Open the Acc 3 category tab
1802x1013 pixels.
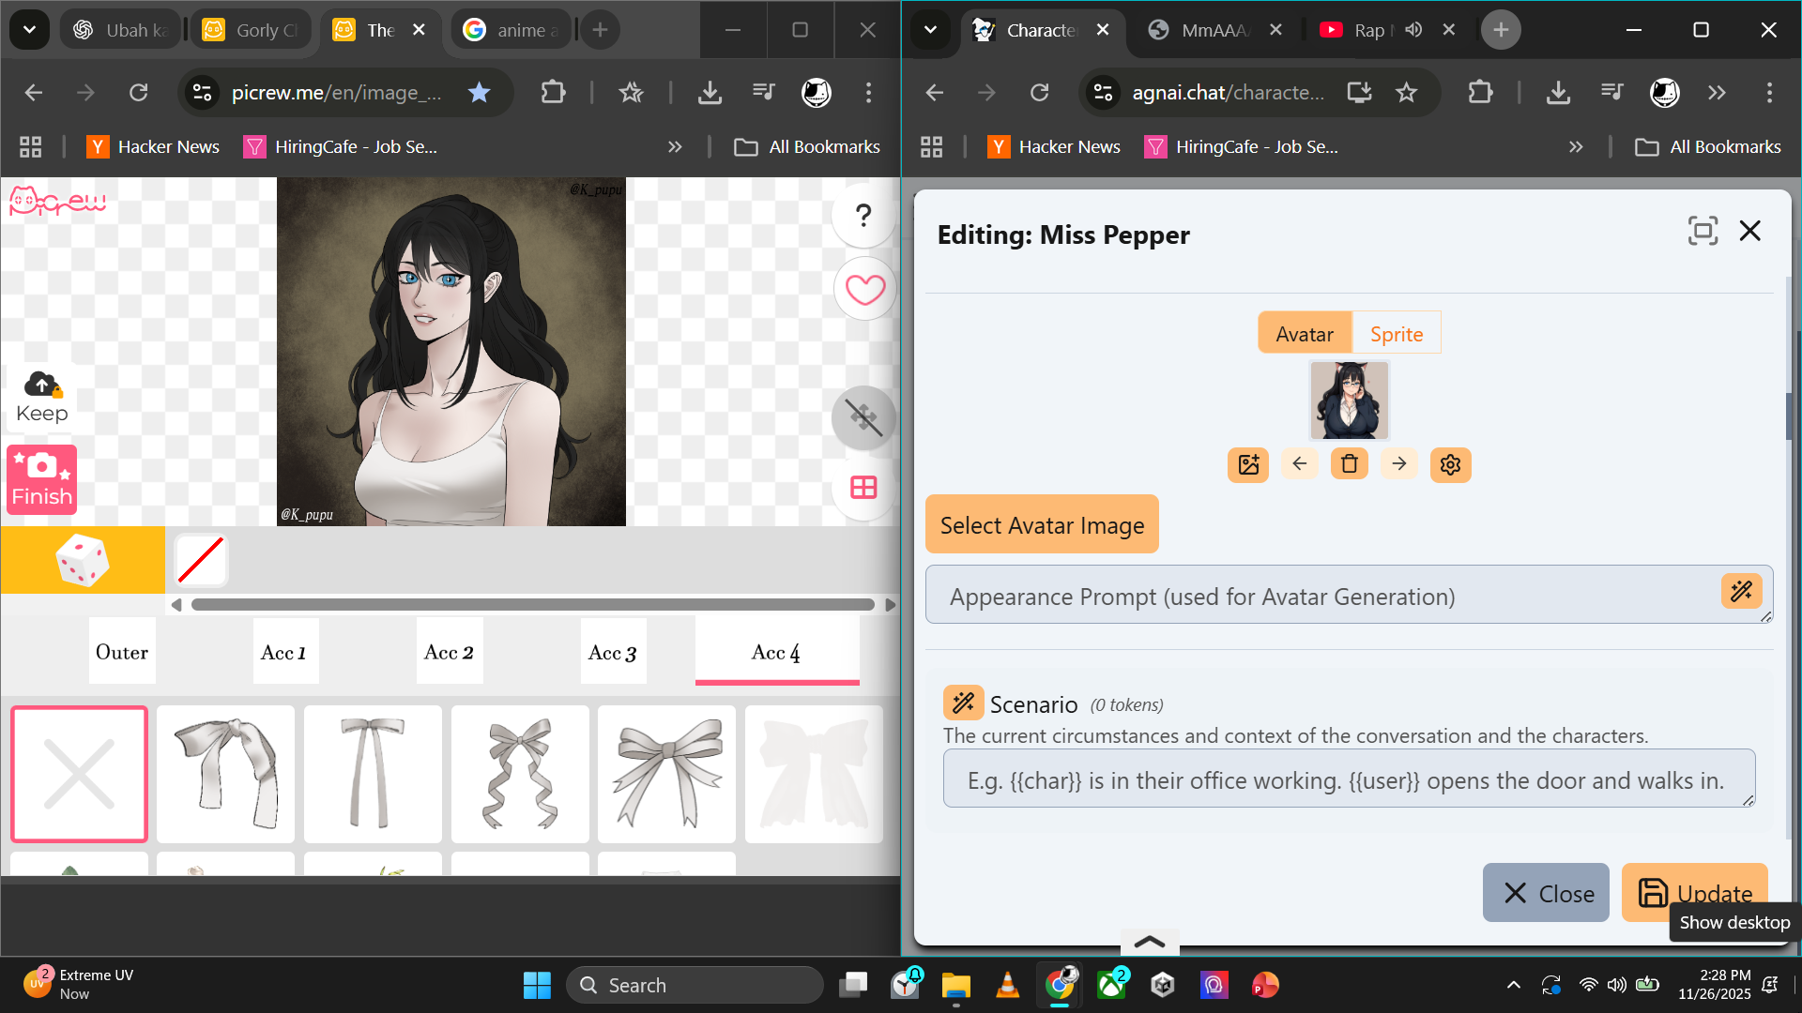click(x=613, y=653)
